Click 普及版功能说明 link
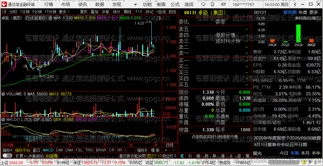 (x=132, y=156)
